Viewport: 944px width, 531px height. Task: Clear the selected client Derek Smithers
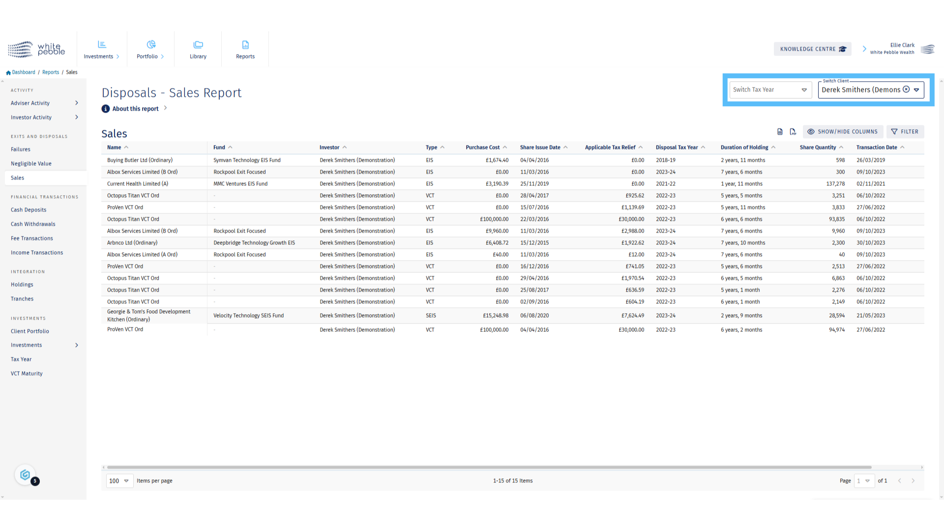click(x=906, y=89)
